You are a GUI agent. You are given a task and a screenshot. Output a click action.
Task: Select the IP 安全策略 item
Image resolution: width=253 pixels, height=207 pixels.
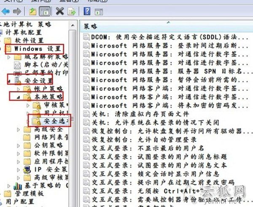pos(51,169)
